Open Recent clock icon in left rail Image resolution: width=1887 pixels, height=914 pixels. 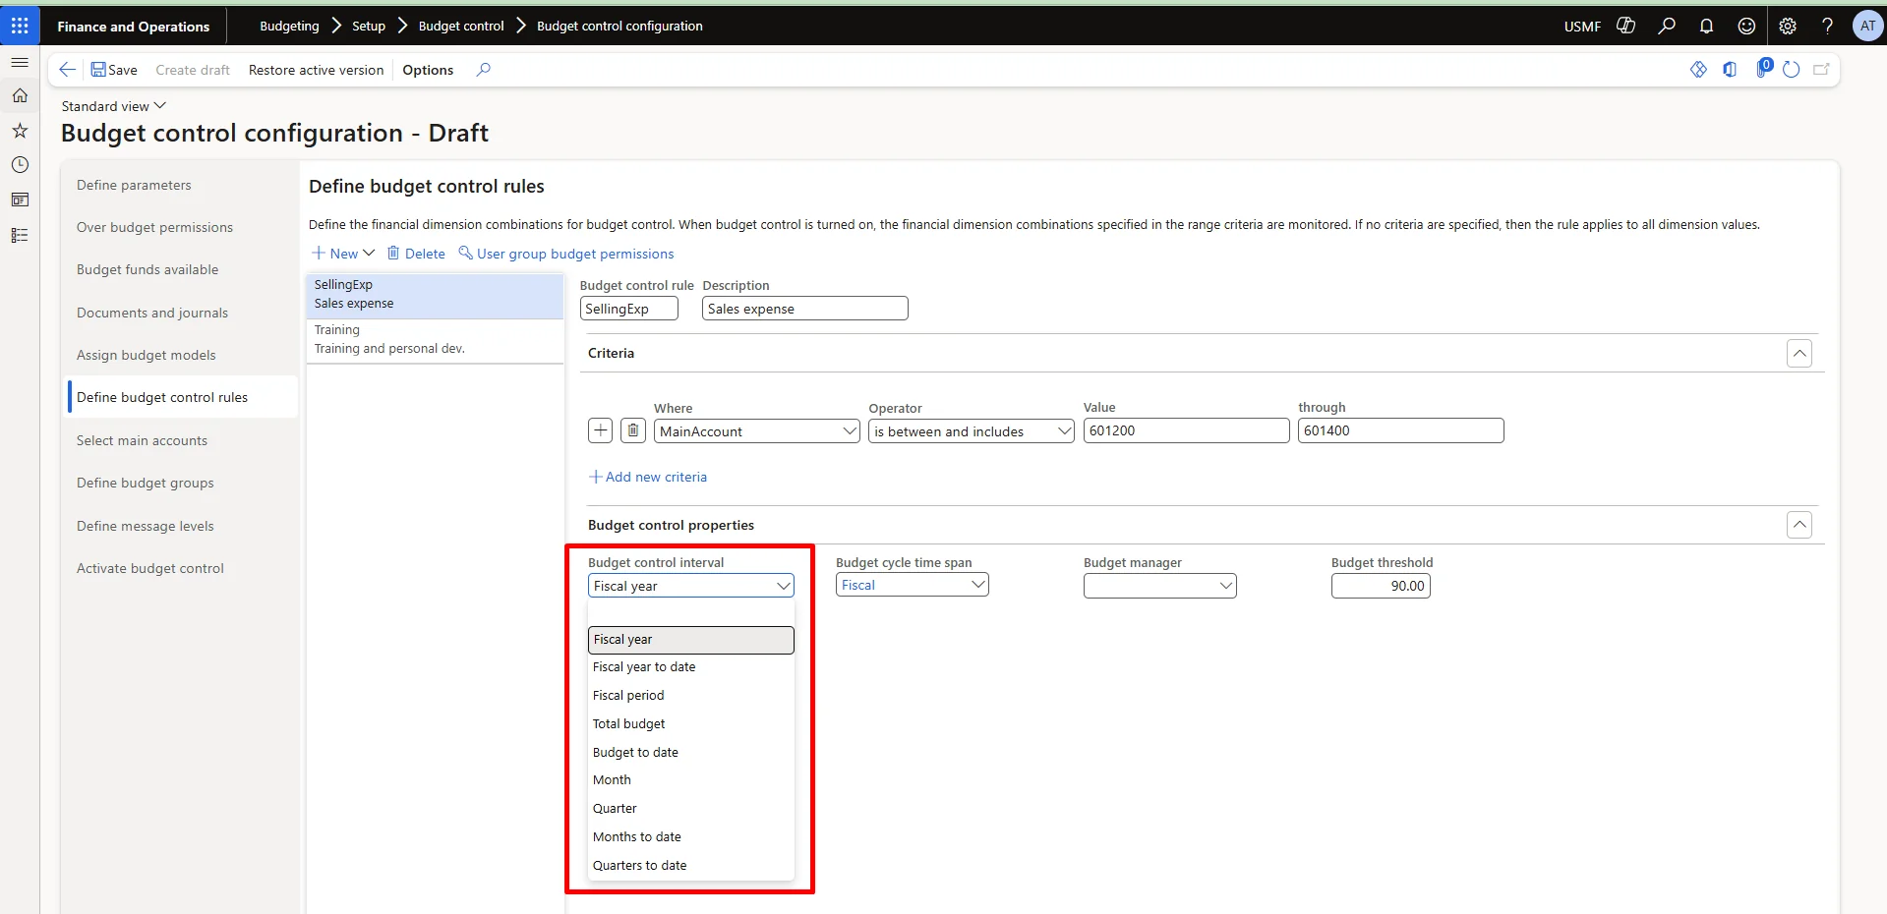pyautogui.click(x=20, y=164)
